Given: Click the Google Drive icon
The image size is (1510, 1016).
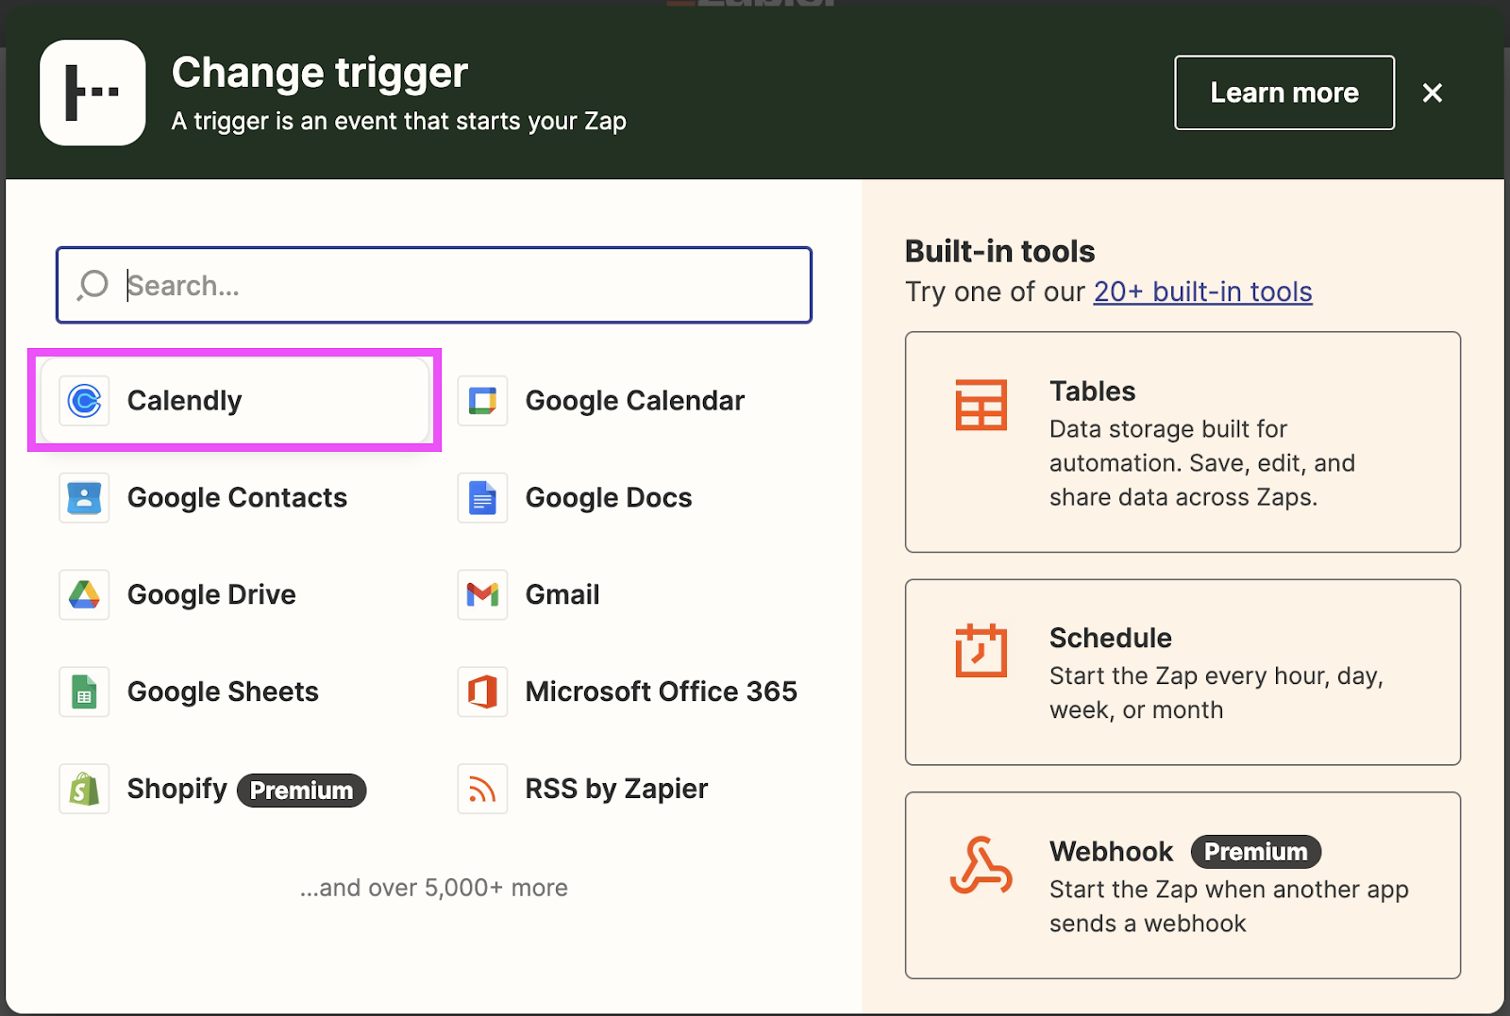Looking at the screenshot, I should coord(84,594).
